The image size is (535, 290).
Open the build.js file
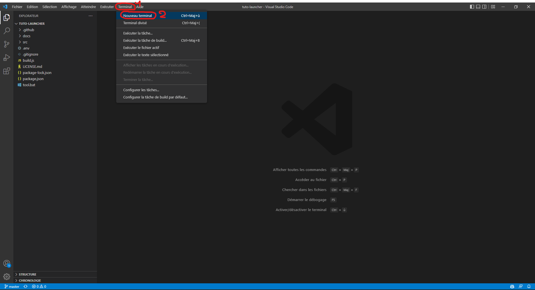(x=55, y=60)
